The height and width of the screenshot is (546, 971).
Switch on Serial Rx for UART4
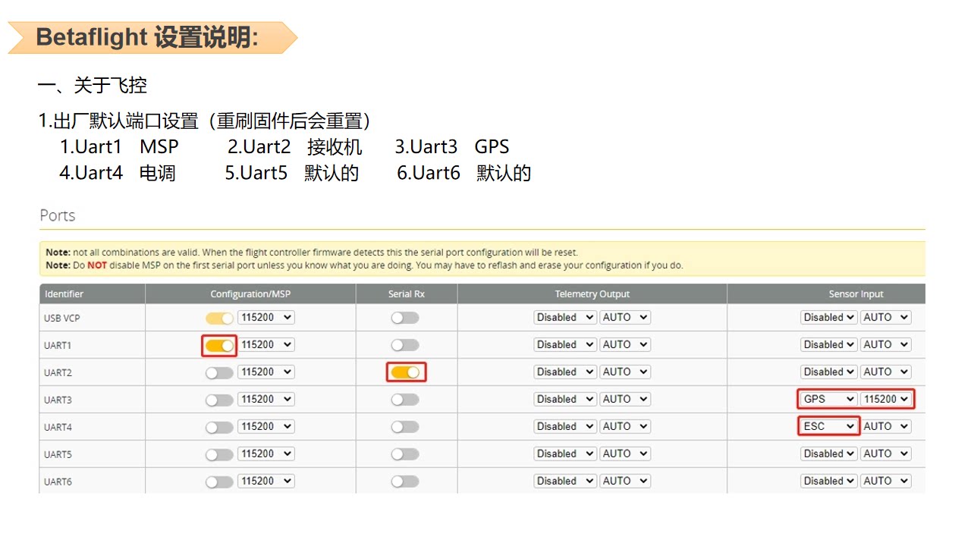405,427
